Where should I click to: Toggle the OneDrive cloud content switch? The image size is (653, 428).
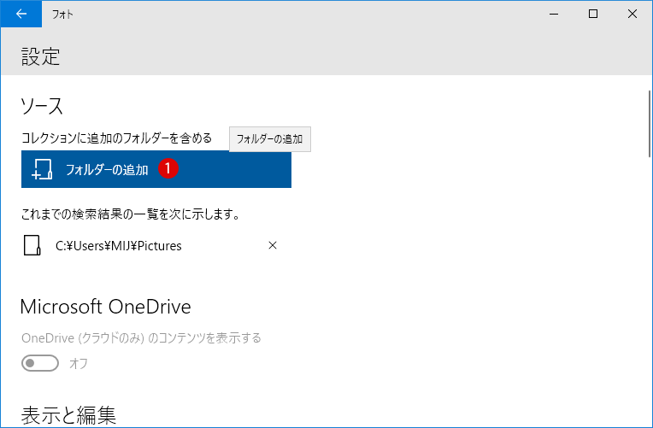coord(40,363)
